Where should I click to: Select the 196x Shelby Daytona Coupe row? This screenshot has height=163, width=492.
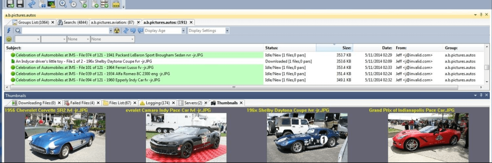[244, 61]
